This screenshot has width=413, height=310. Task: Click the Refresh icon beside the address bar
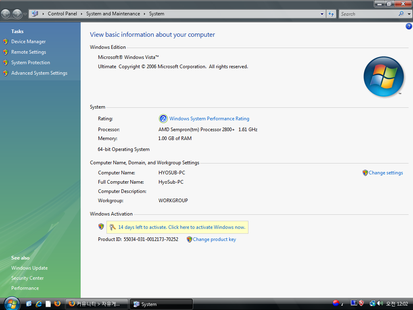tap(331, 14)
